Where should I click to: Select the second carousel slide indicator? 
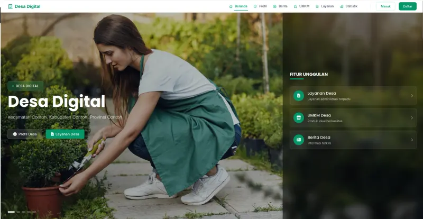tap(19, 212)
